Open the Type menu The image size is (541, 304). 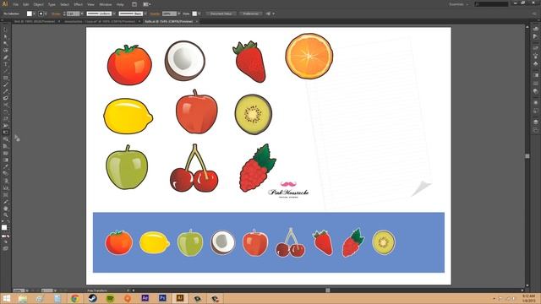point(52,4)
